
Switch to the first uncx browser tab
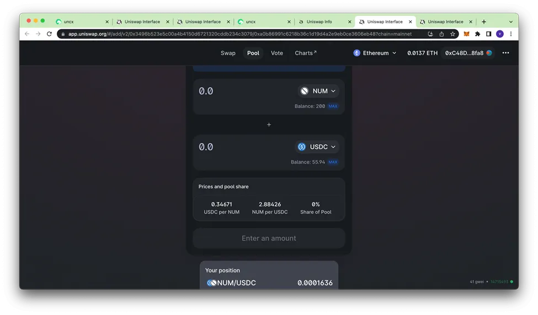[x=82, y=21]
